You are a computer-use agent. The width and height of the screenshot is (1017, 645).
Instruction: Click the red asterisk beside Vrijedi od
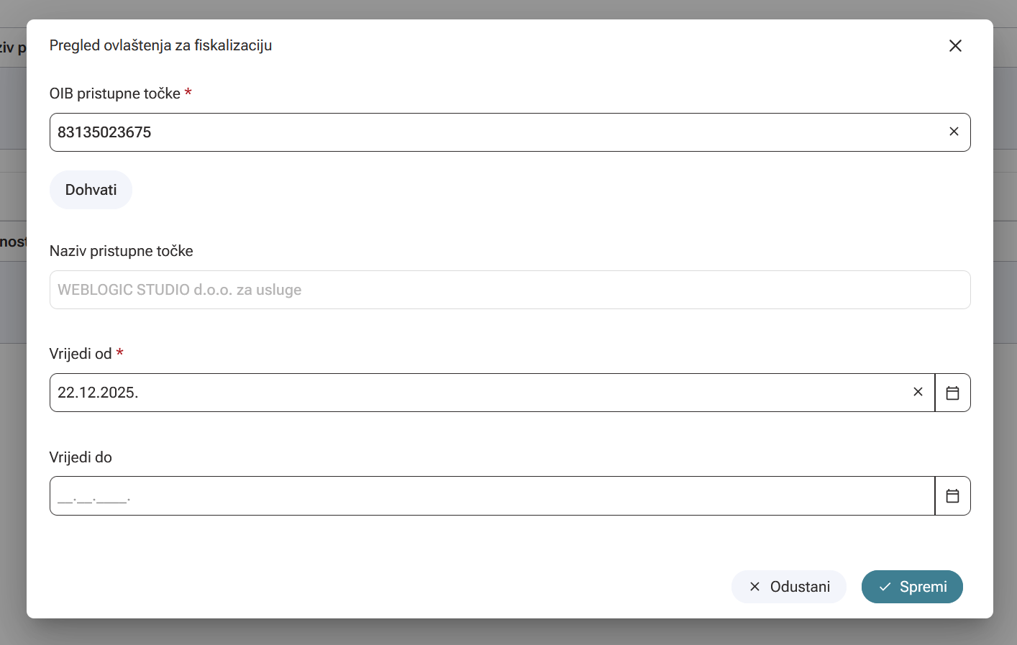pyautogui.click(x=120, y=352)
